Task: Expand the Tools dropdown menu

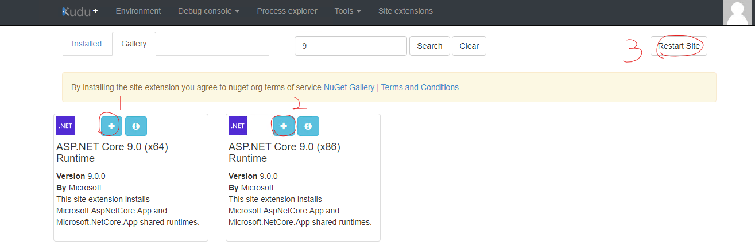Action: tap(348, 11)
